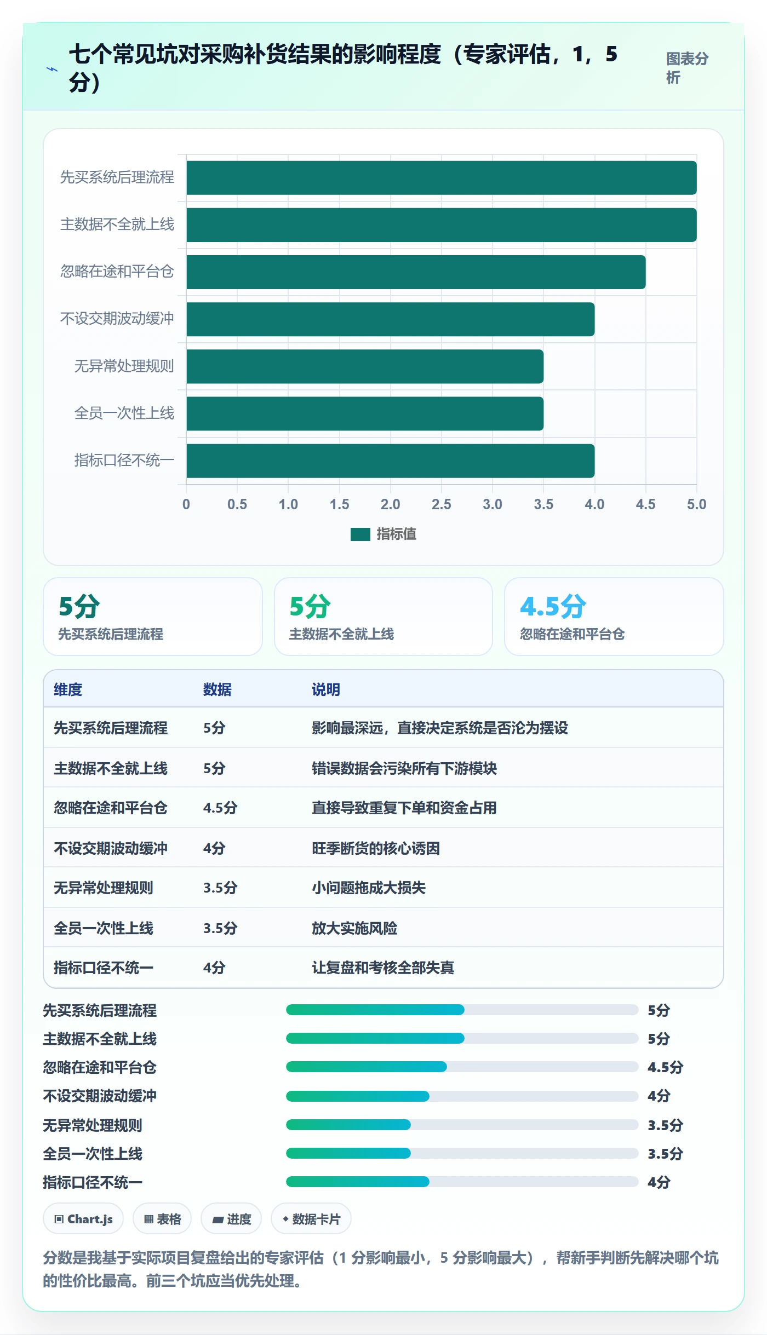Click the 先买系统后理流程 progress bar

462,1010
